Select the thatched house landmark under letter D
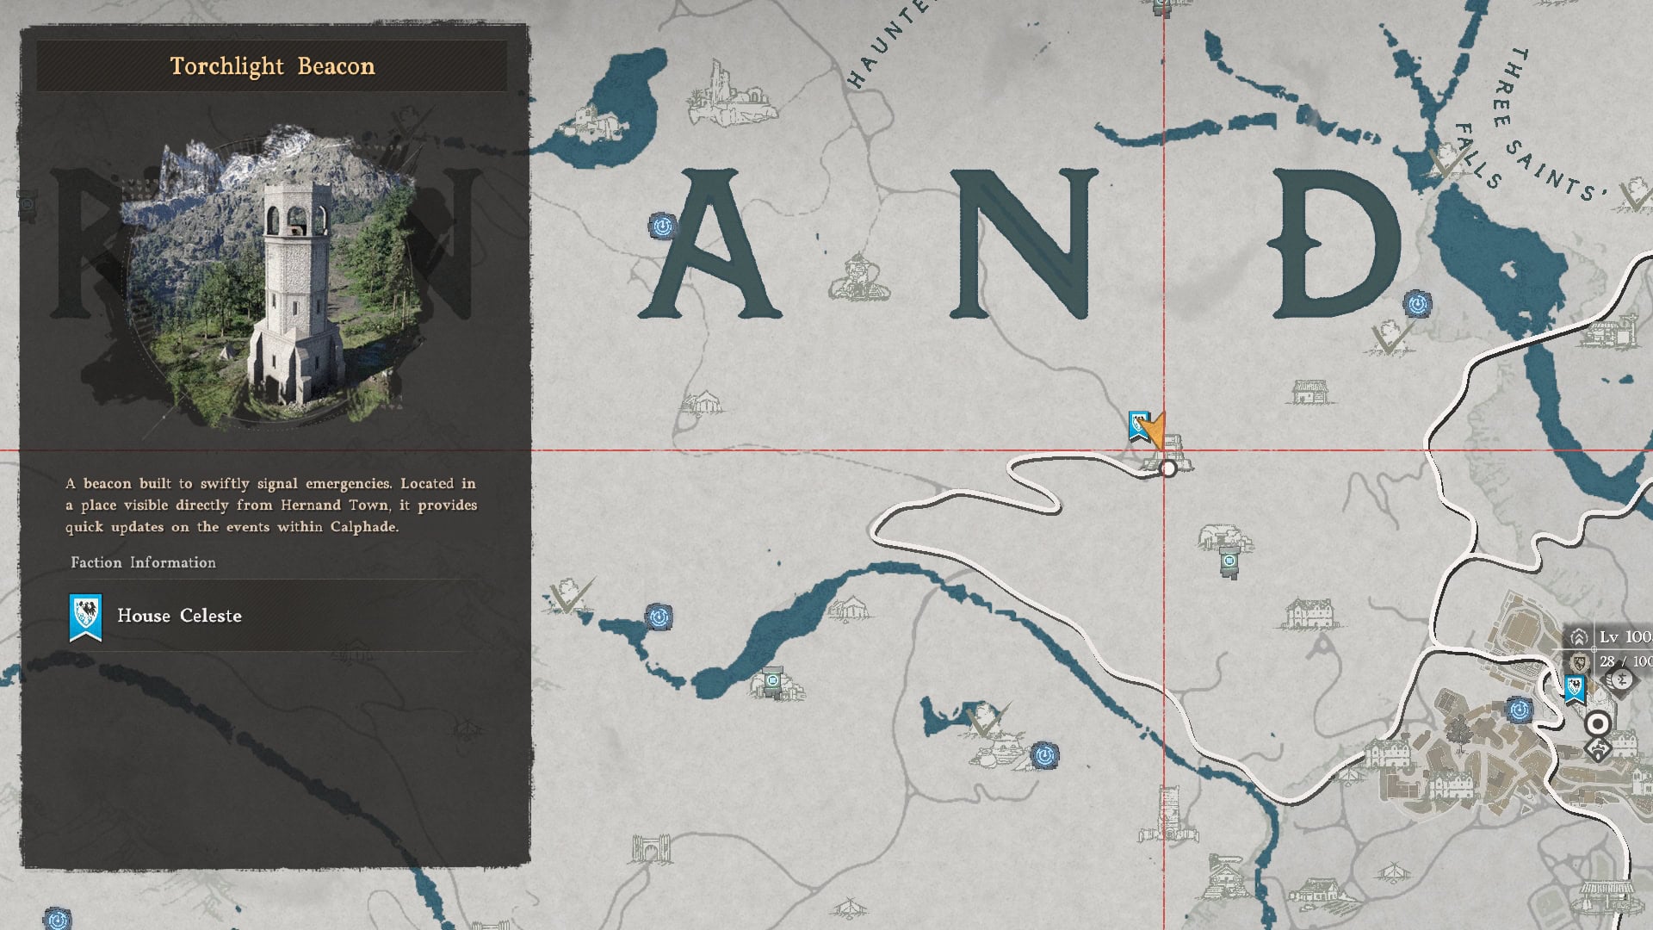 click(x=1309, y=393)
